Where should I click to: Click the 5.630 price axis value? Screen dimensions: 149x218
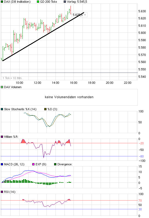tap(142, 11)
